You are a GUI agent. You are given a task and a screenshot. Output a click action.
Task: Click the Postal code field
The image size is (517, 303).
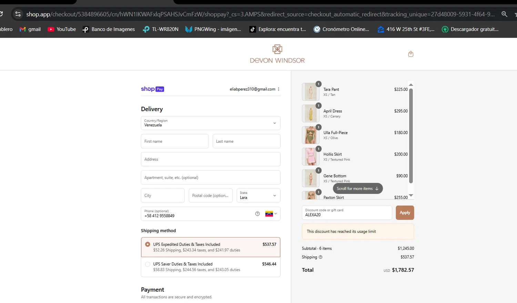(x=211, y=195)
